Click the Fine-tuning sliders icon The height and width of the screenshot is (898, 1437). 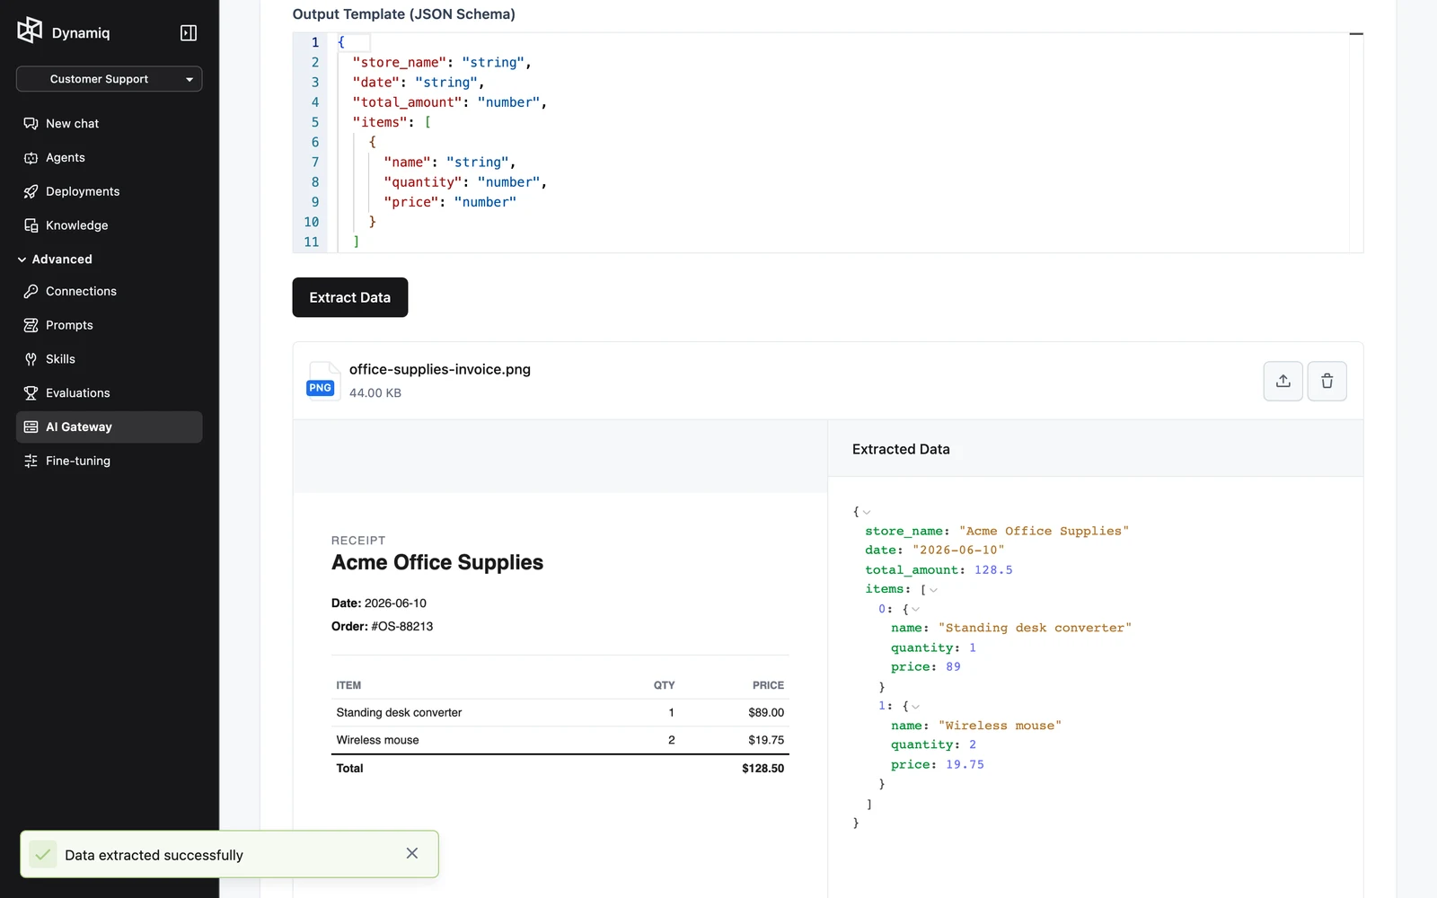[31, 461]
